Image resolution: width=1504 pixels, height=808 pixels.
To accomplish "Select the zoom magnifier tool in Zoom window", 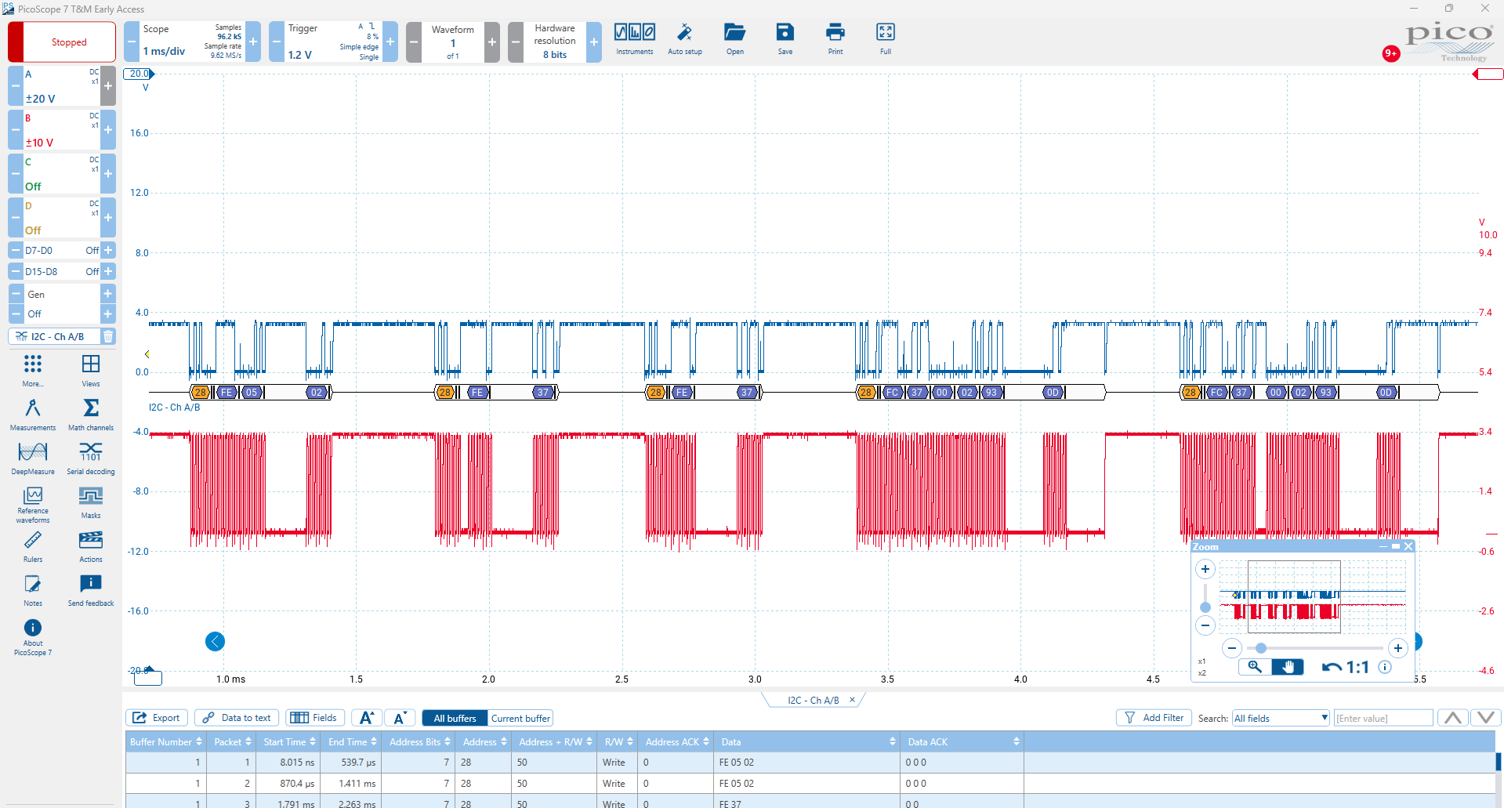I will point(1255,667).
